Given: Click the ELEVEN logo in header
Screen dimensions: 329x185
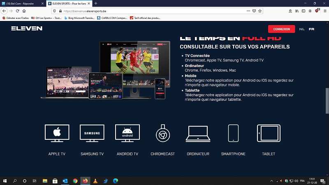Looking at the screenshot, I should 27,28.
